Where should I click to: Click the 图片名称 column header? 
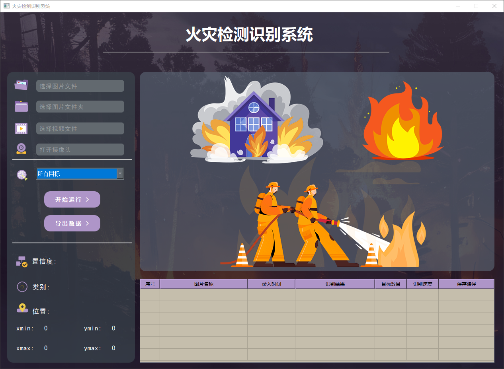tap(203, 284)
